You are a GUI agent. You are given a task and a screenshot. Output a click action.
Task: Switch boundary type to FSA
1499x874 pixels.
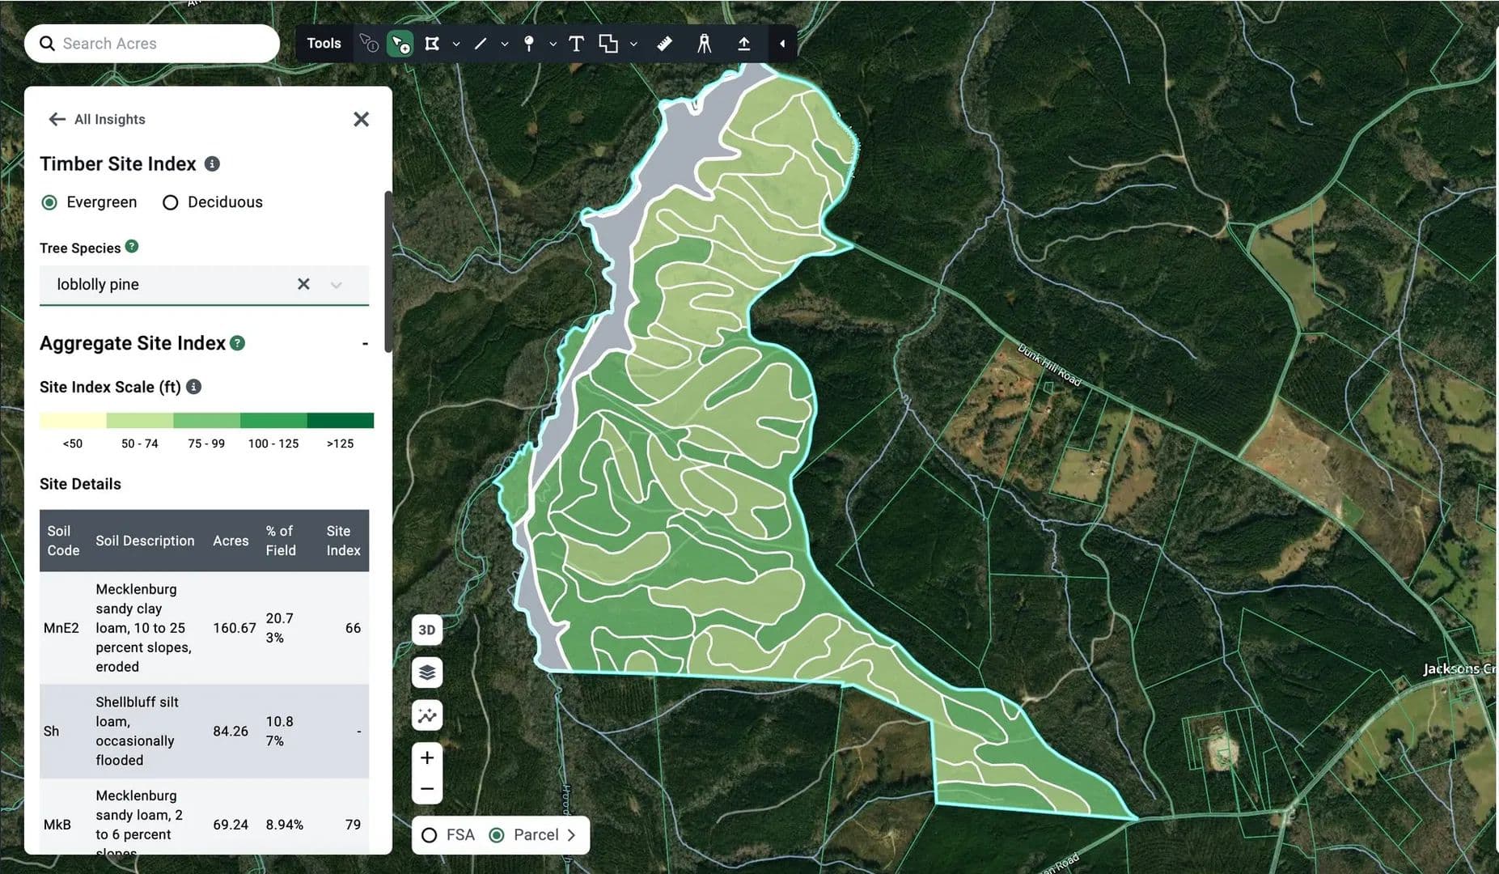coord(430,835)
